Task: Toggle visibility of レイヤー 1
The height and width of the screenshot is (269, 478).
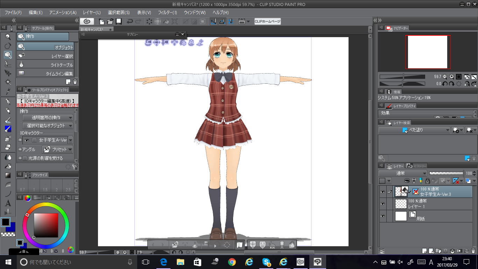Action: point(382,204)
